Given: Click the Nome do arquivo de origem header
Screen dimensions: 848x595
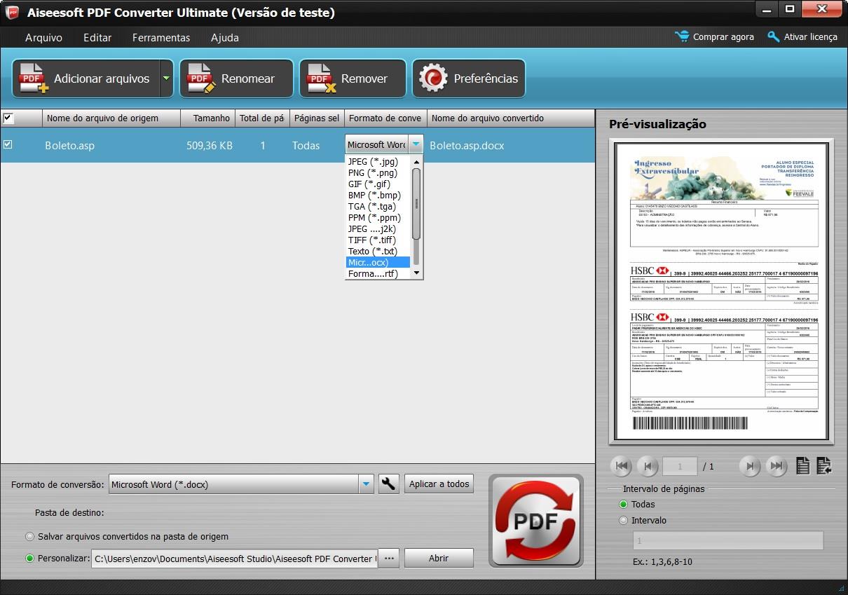Looking at the screenshot, I should (111, 118).
